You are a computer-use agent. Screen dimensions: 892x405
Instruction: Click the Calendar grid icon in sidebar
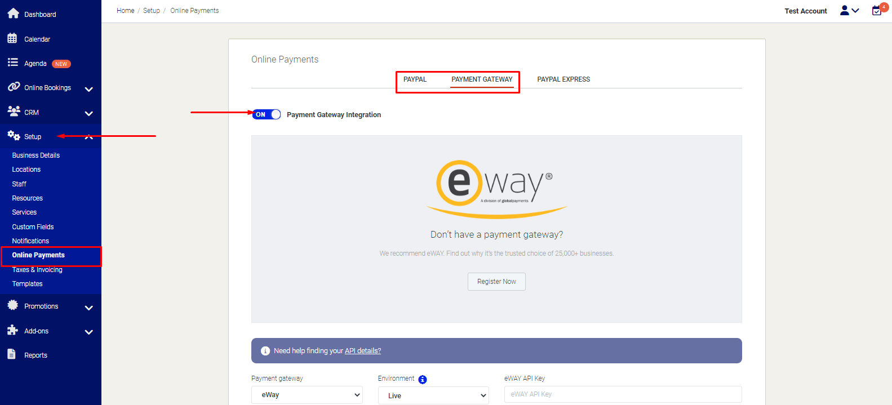[x=12, y=38]
